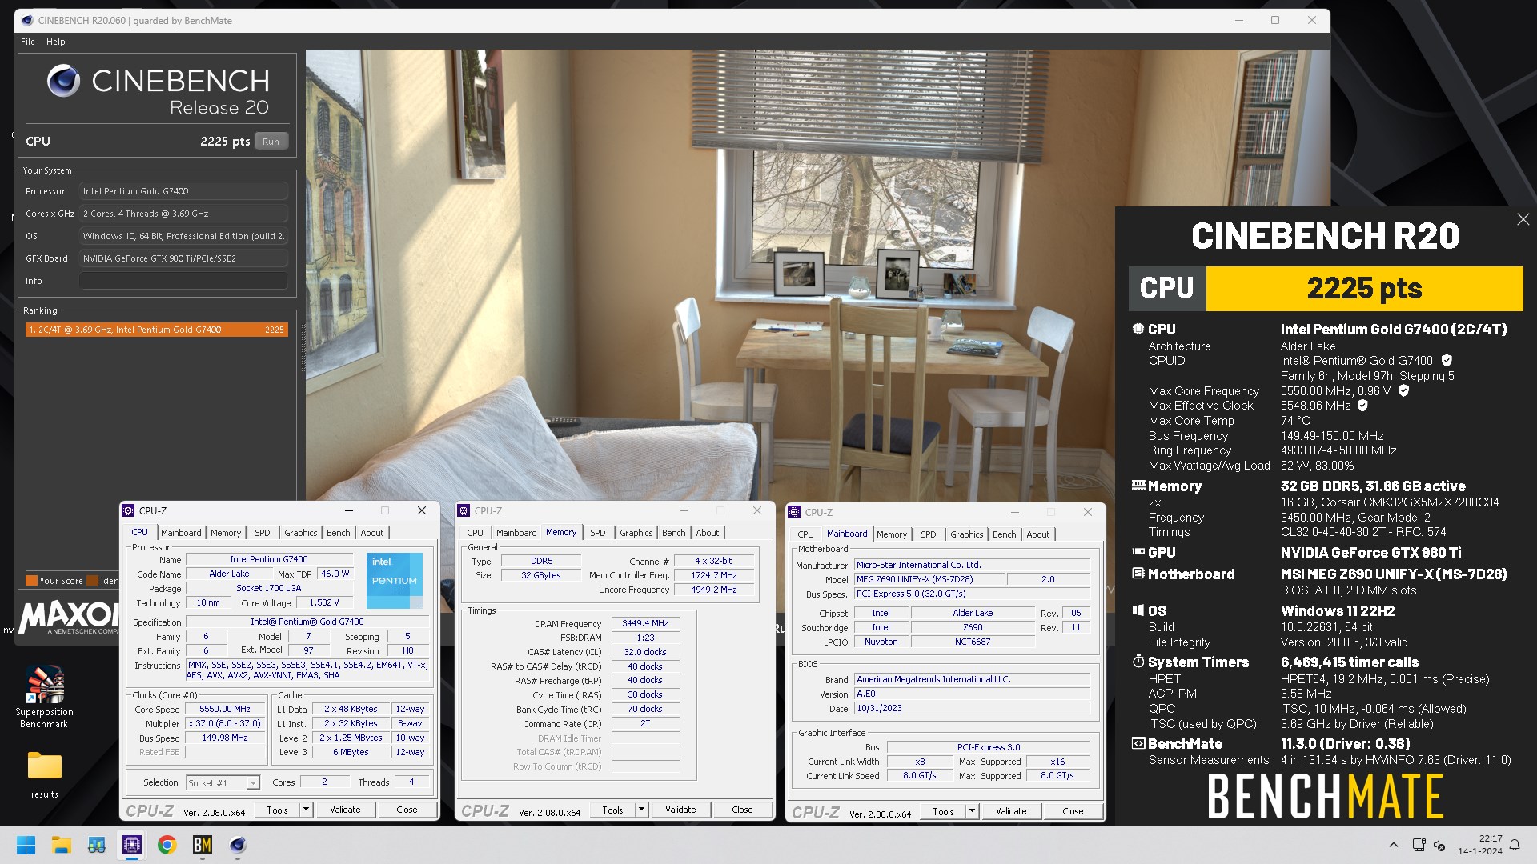The height and width of the screenshot is (864, 1537).
Task: Switch to BenchMate in the taskbar
Action: [202, 845]
